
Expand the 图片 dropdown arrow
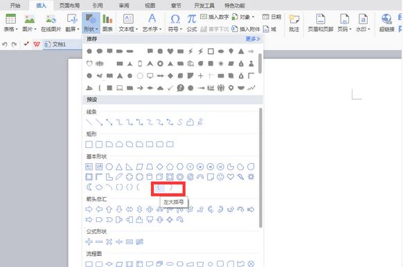pos(35,29)
